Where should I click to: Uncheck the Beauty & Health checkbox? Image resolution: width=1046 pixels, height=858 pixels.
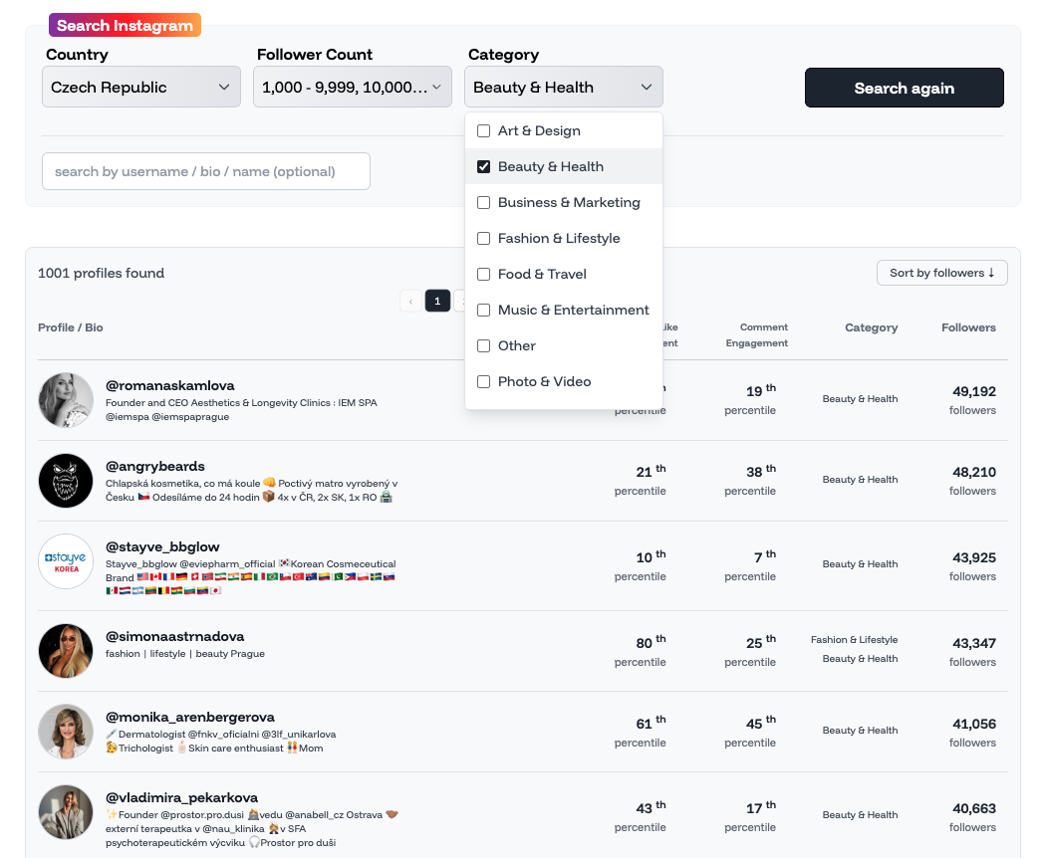click(x=484, y=166)
